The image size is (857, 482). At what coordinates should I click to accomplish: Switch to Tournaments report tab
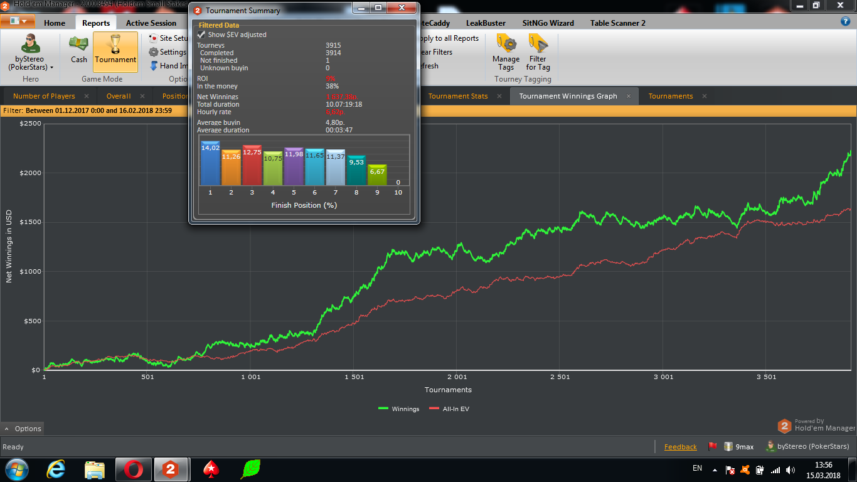coord(671,96)
